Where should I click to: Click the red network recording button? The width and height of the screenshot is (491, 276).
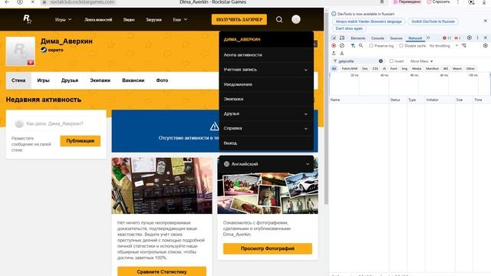(x=334, y=46)
